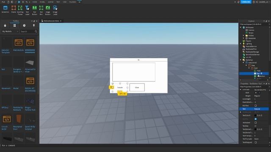Toggle the TextScaled checkbox

255,123
